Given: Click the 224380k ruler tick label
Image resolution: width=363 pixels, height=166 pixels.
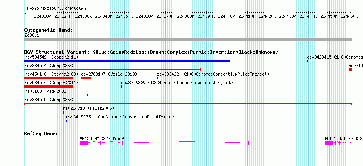Looking at the screenshot, I should pyautogui.click(x=186, y=16).
